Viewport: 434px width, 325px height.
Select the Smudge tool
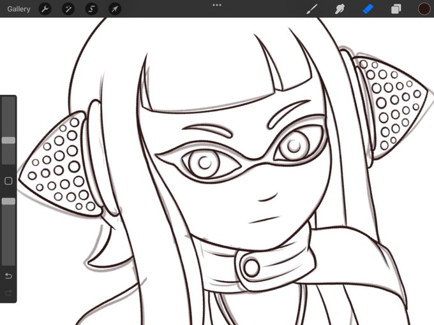click(x=340, y=9)
